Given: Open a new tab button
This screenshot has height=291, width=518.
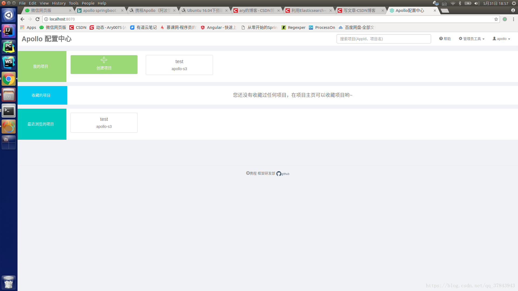Looking at the screenshot, I should [x=445, y=11].
